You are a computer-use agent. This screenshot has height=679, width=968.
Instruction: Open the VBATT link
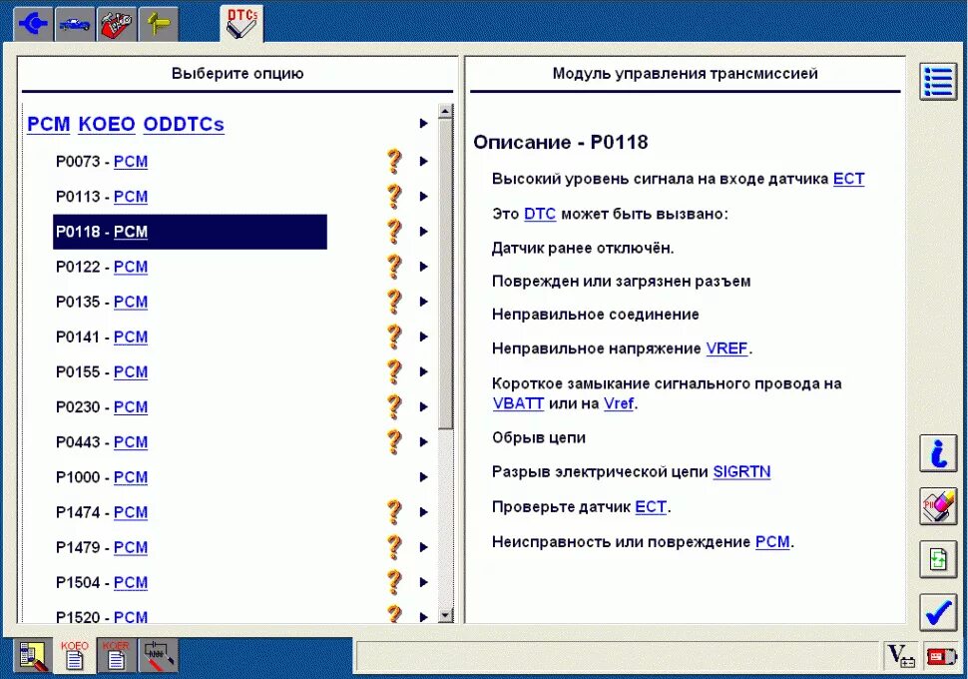pos(518,403)
